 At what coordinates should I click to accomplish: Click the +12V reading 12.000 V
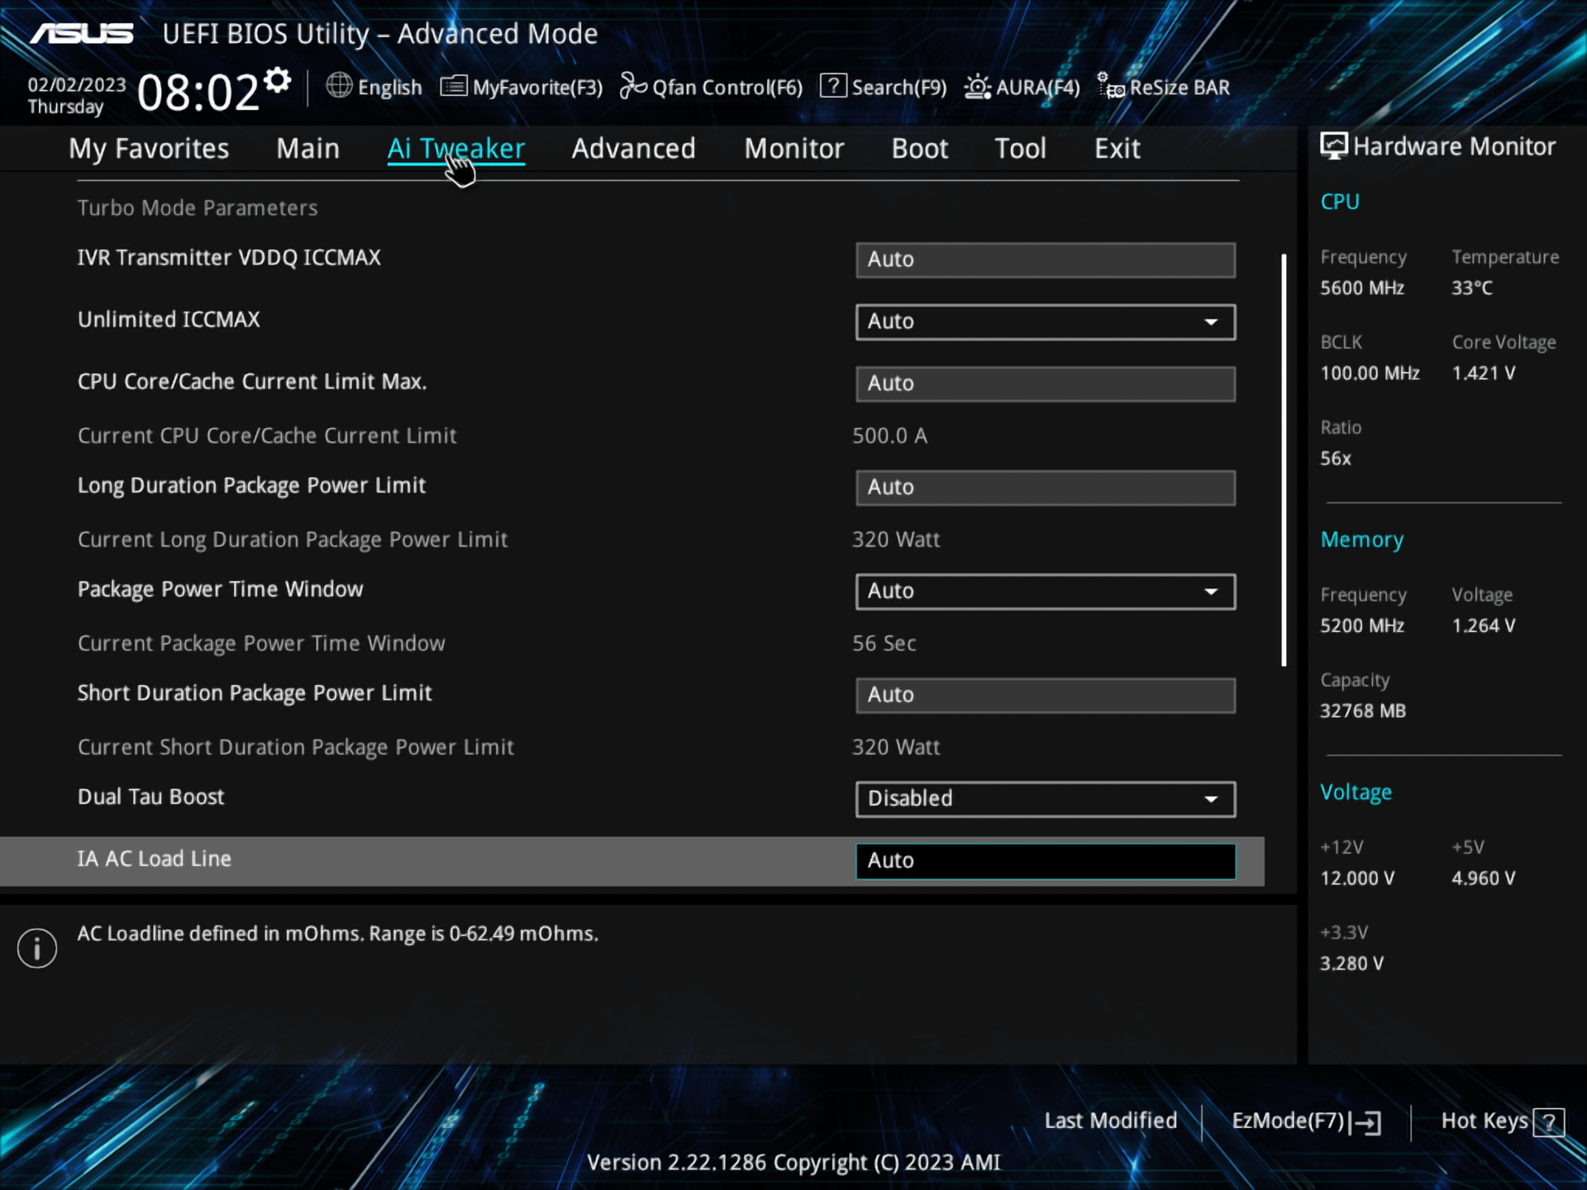point(1357,878)
